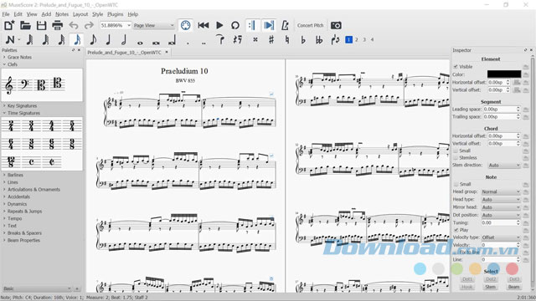Toggle Play checkbox in Inspector

456,230
